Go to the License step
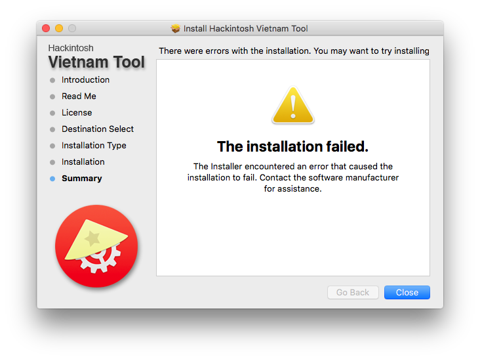Screen dimensions: 480x361 [77, 113]
